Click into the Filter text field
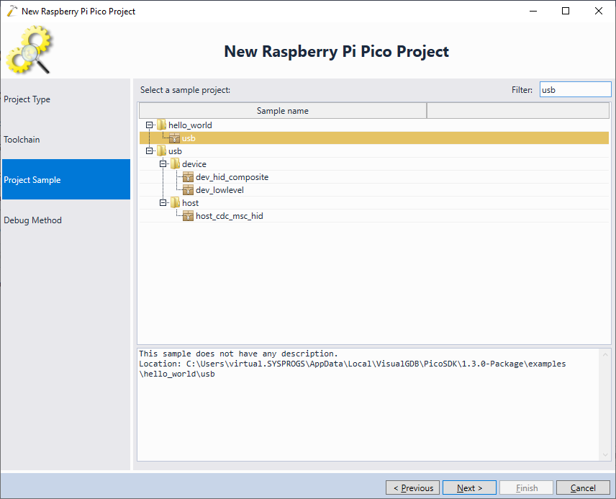 576,90
